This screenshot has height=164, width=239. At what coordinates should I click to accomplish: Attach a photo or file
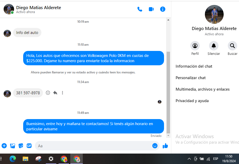[12, 146]
